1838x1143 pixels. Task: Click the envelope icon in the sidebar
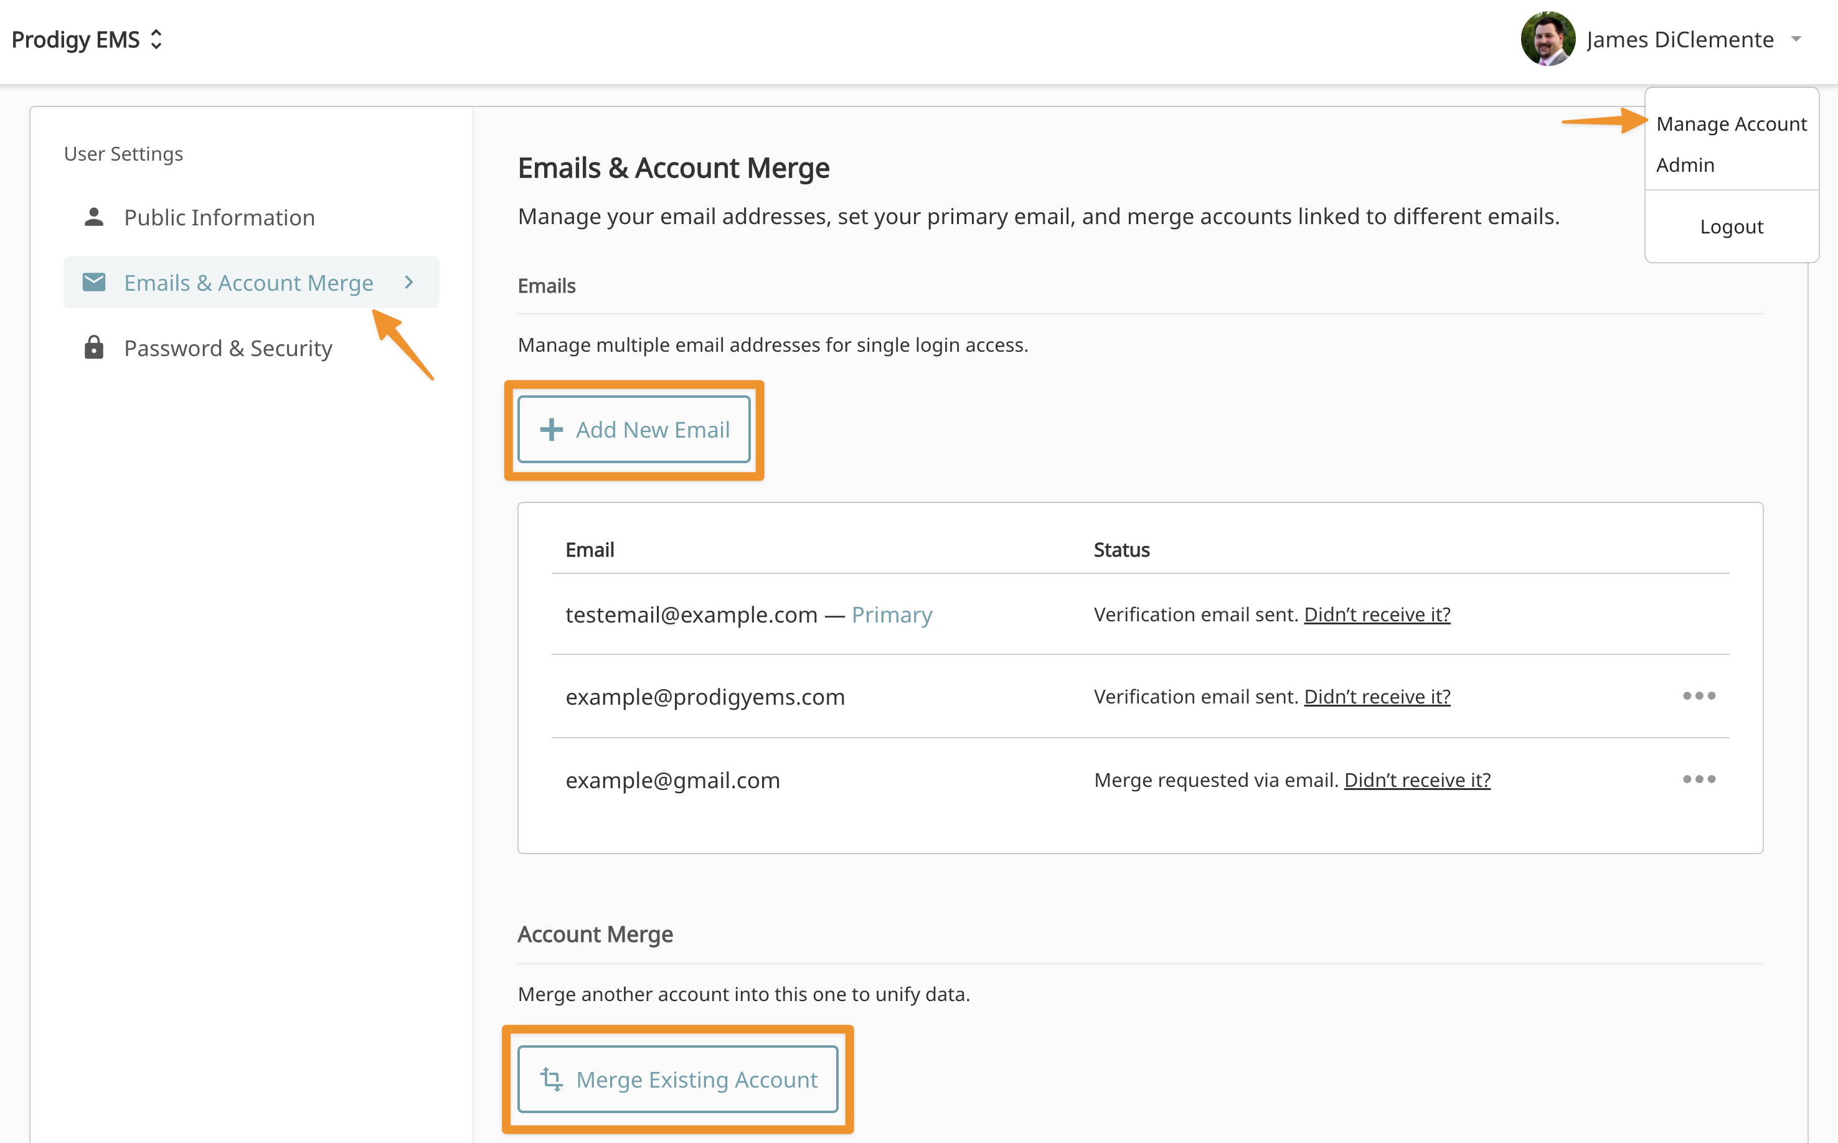(x=94, y=282)
